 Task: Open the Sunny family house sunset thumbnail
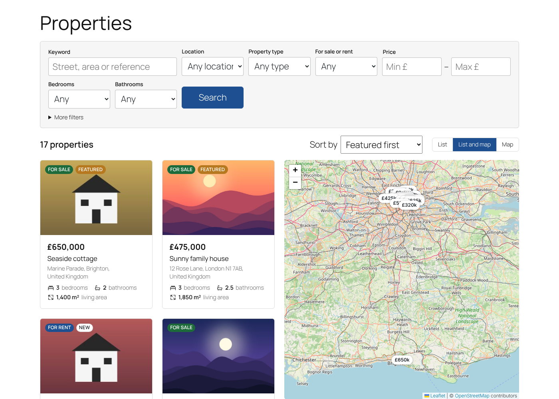[x=218, y=198]
